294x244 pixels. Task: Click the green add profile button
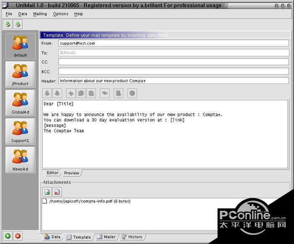[x=8, y=236]
